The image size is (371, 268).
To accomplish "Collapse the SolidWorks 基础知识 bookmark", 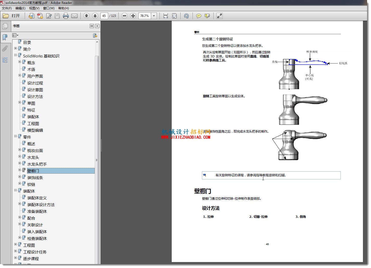I will click(16, 55).
